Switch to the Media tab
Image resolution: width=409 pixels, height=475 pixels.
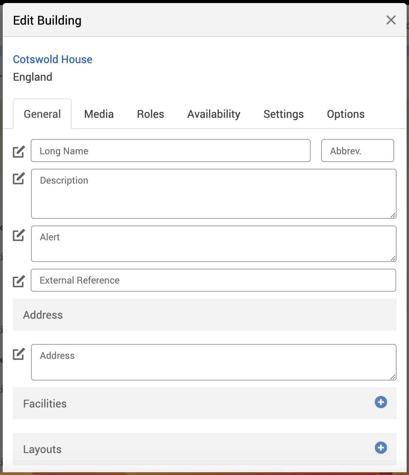tap(99, 114)
